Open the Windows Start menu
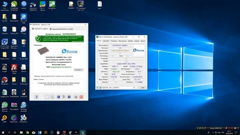 [3, 132]
